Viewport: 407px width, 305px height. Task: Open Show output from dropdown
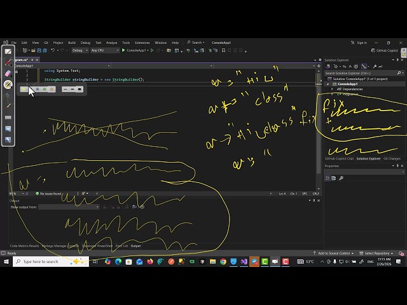point(69,207)
